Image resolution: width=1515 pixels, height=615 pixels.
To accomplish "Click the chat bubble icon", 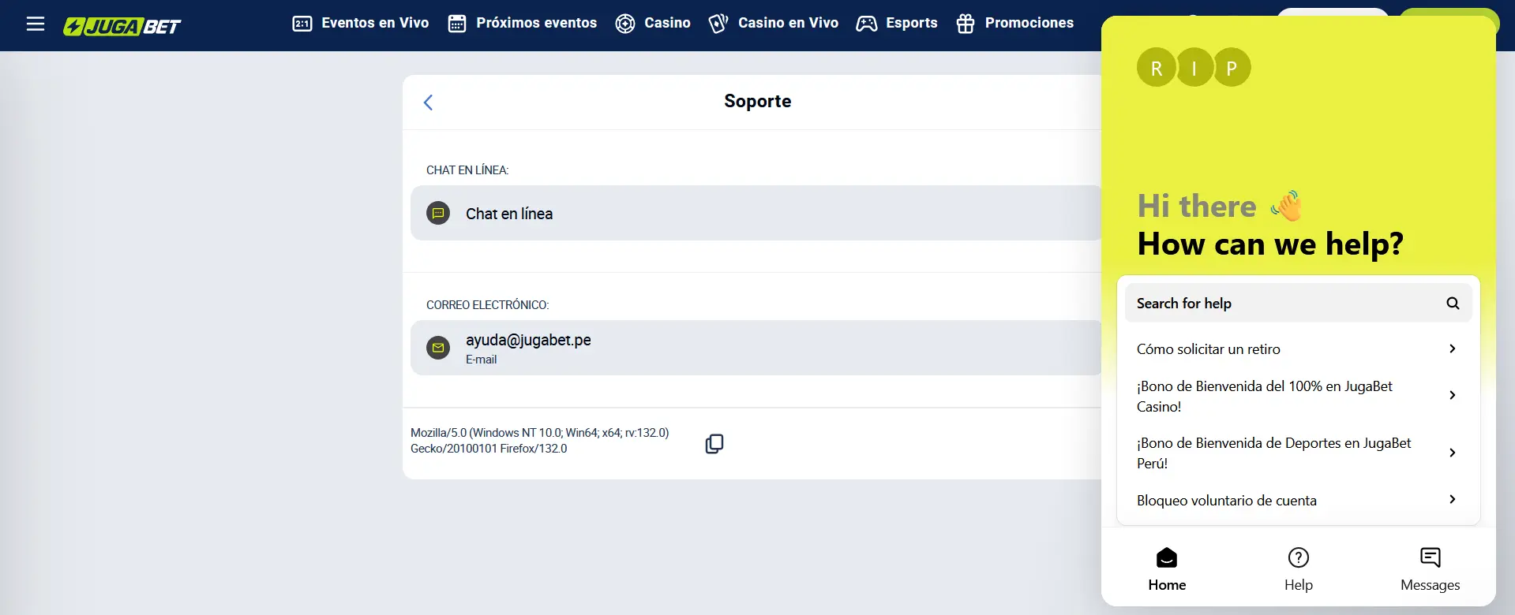I will pos(438,213).
